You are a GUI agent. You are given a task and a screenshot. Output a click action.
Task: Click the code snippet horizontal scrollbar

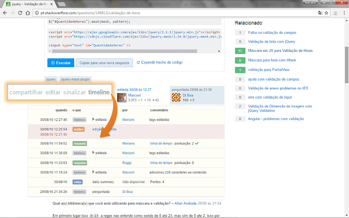point(124,51)
